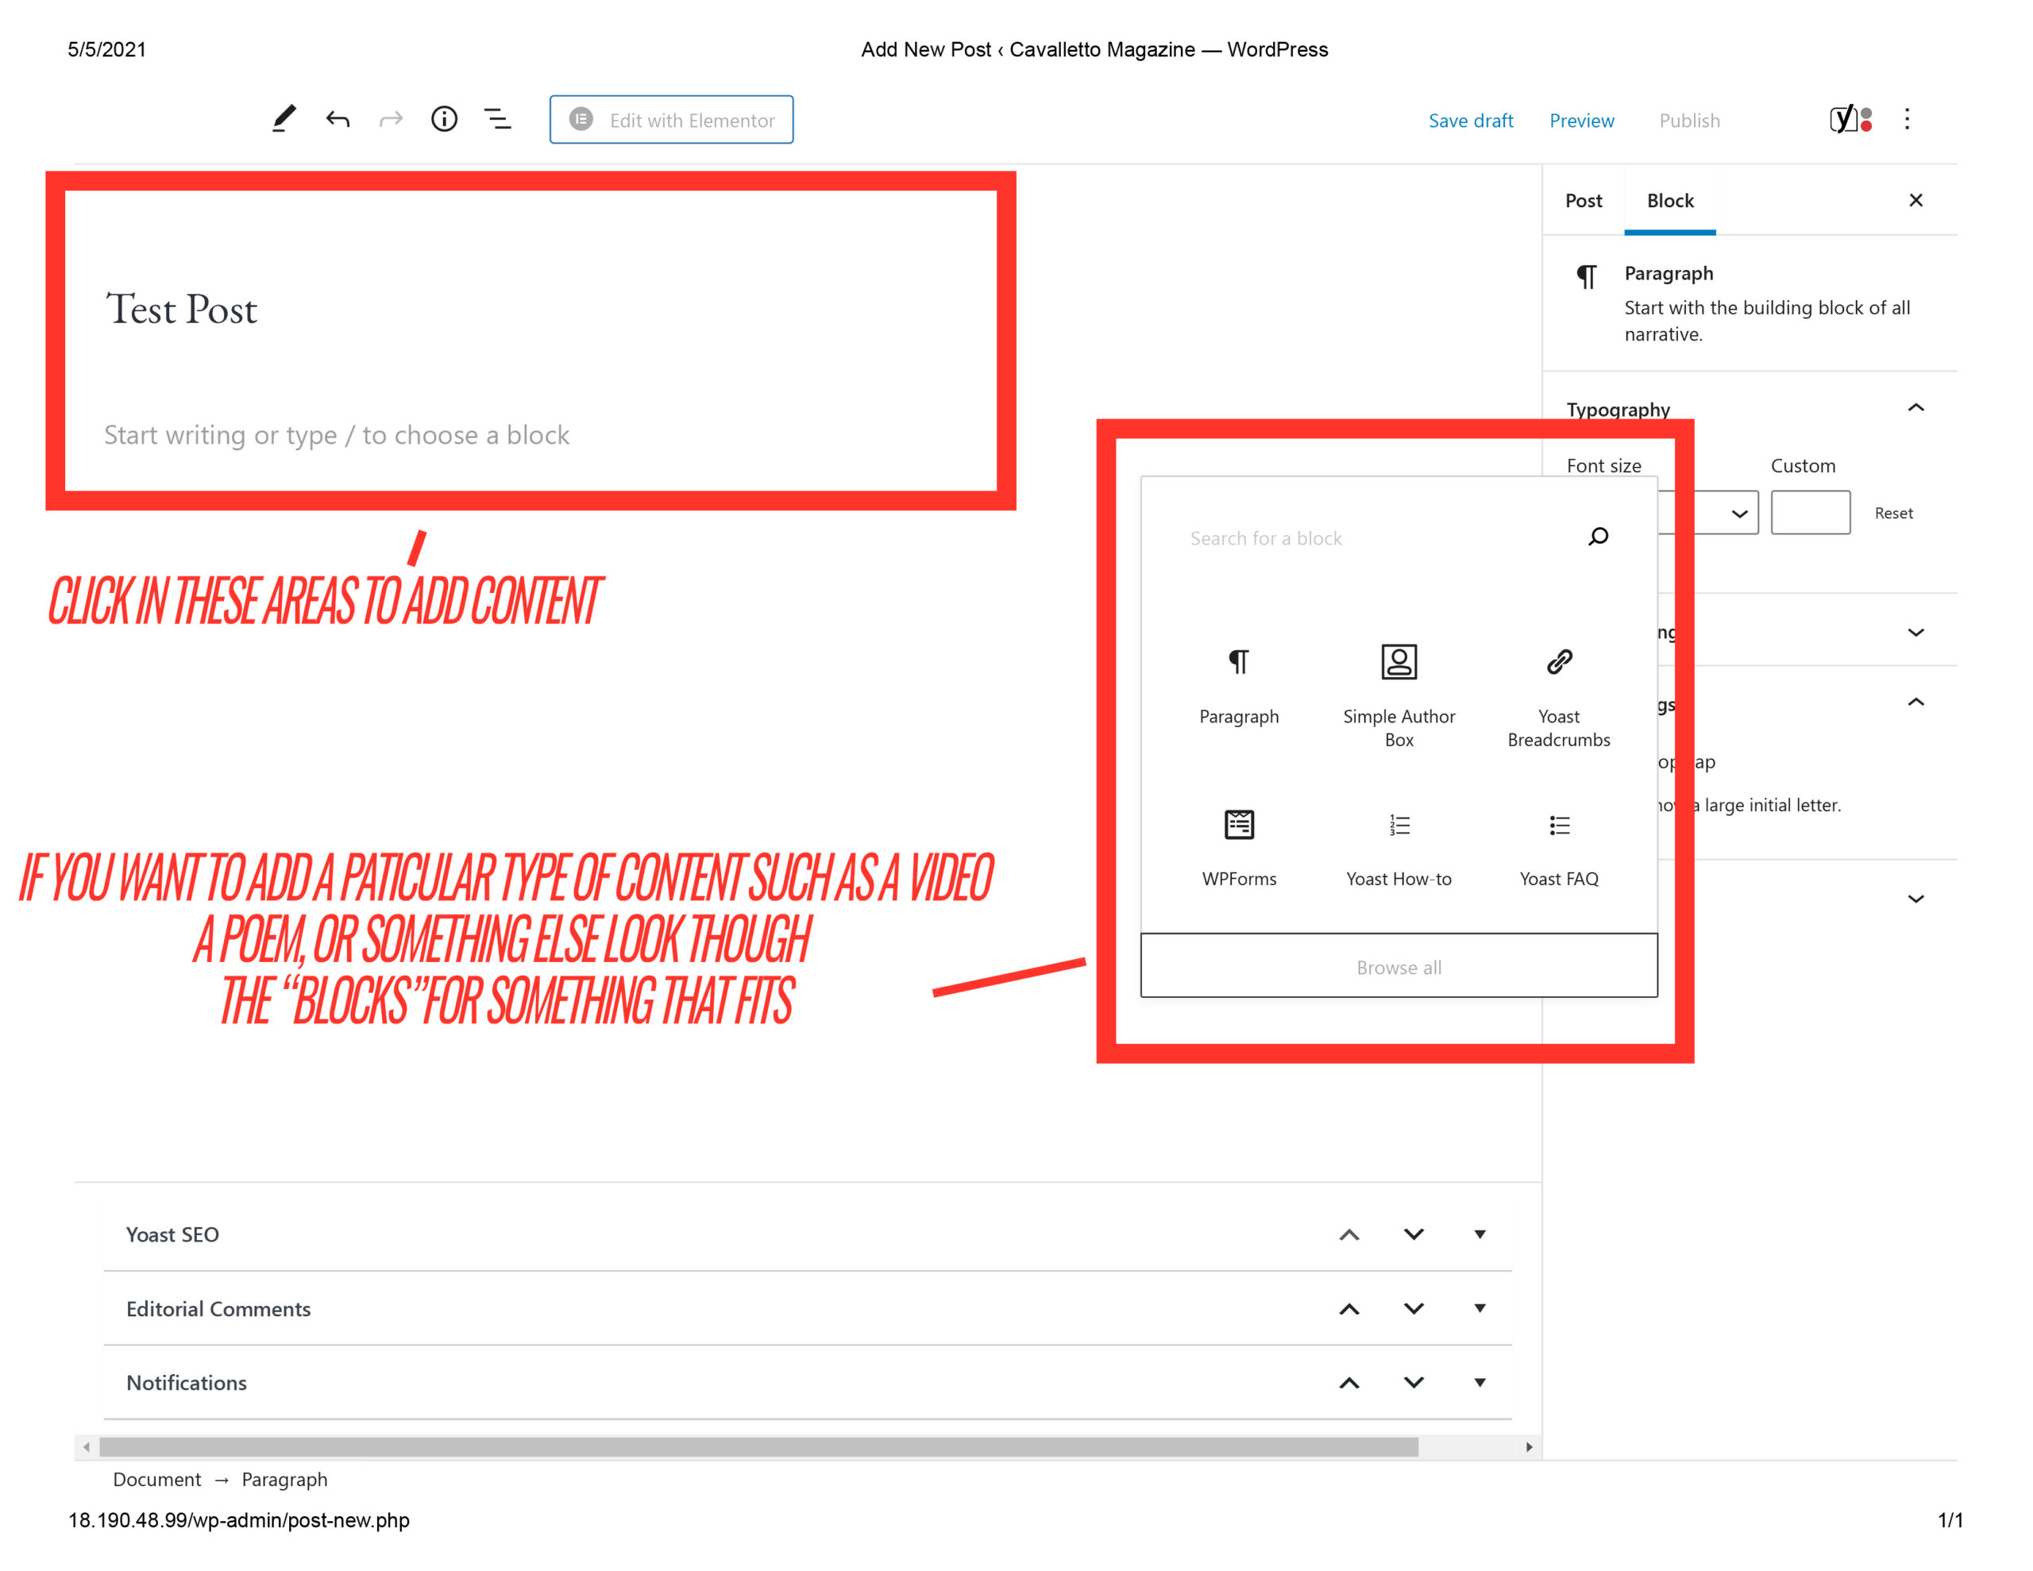Toggle the Editorial Comments panel triangle
The image size is (2033, 1571).
tap(1480, 1308)
